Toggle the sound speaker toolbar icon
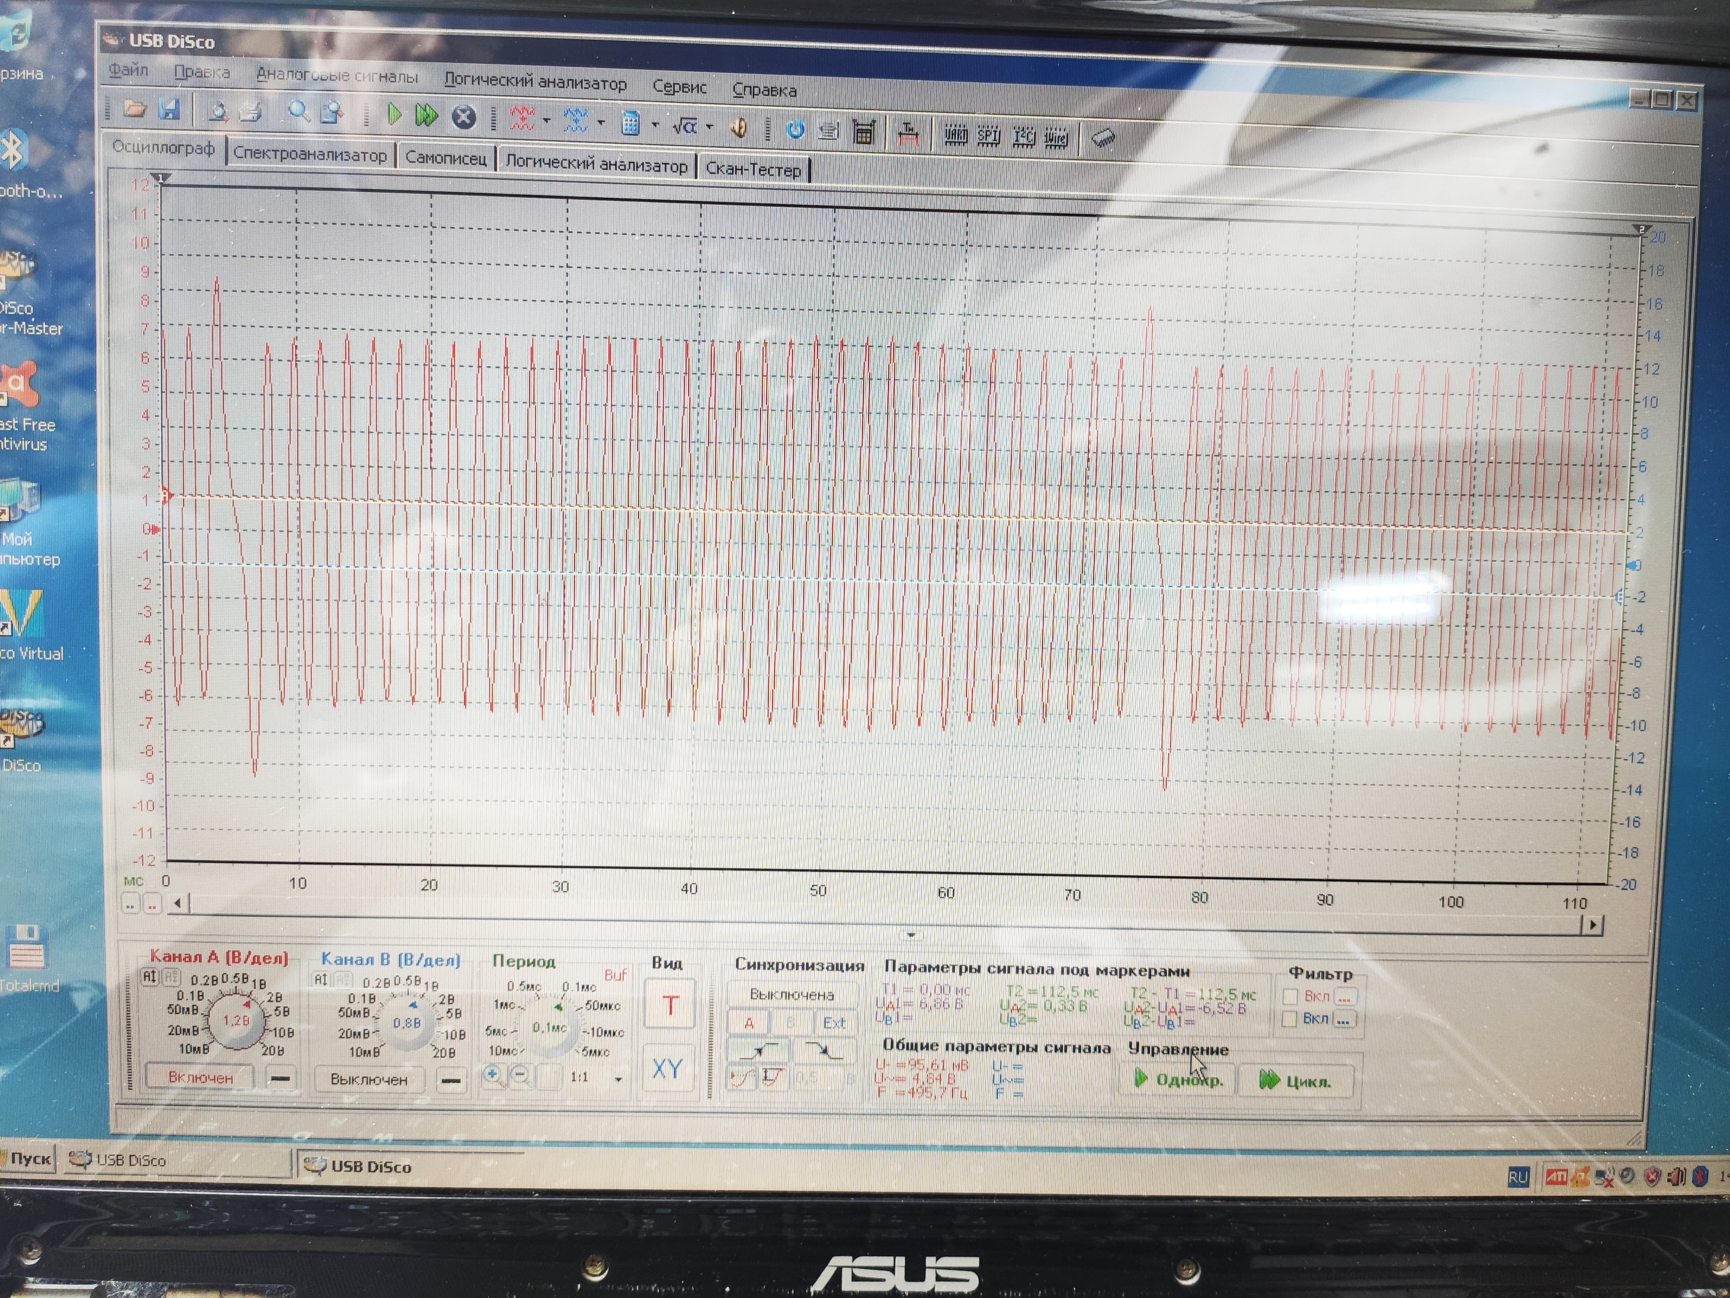This screenshot has width=1730, height=1298. 738,127
